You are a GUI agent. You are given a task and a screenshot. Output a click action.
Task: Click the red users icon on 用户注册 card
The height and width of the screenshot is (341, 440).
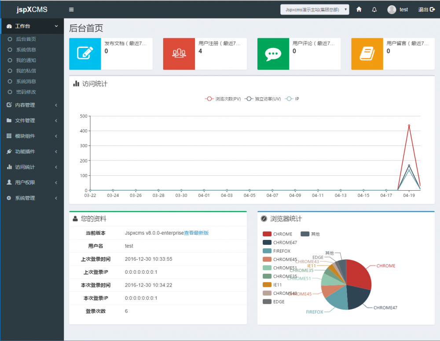click(179, 54)
